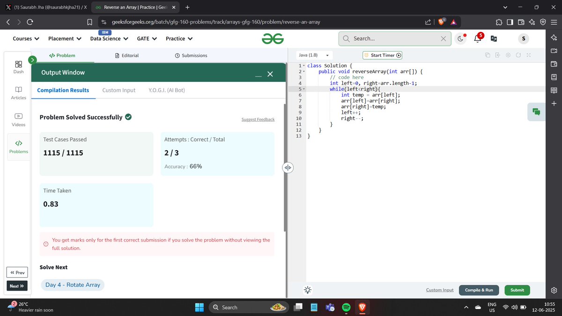Viewport: 562px width, 316px height.
Task: Reload the page
Action: (x=30, y=22)
